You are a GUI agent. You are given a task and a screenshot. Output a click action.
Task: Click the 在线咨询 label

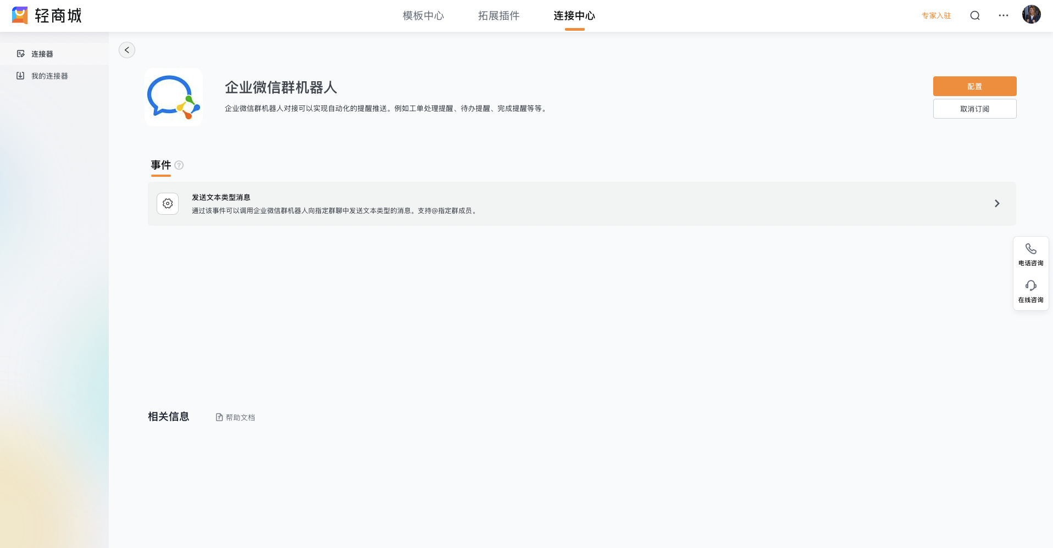click(x=1031, y=300)
